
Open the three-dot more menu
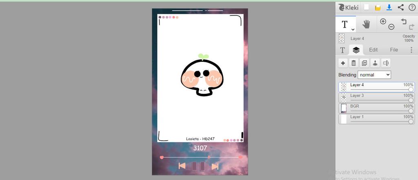[x=411, y=50]
